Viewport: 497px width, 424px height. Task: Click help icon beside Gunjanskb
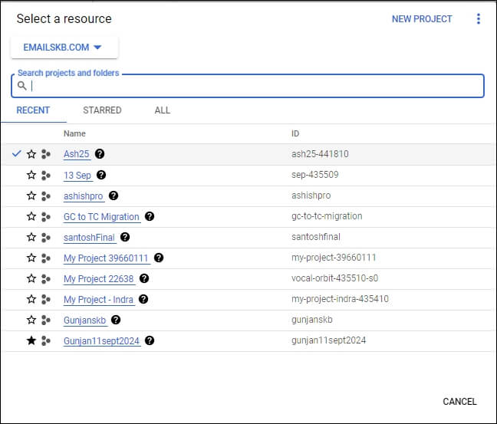click(116, 320)
